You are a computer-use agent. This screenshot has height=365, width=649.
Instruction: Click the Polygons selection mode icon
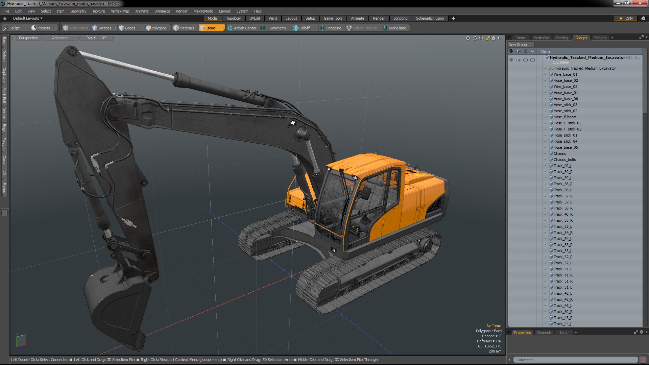point(156,28)
